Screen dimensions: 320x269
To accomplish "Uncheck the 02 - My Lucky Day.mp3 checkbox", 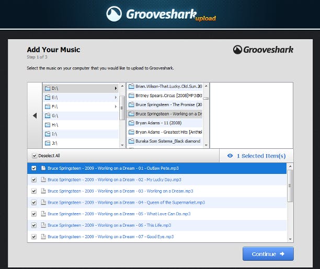I will (34, 180).
